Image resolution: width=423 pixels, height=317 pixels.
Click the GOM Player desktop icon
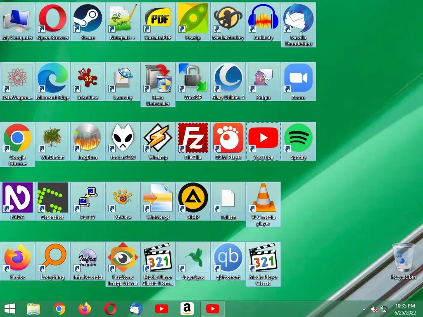[228, 141]
